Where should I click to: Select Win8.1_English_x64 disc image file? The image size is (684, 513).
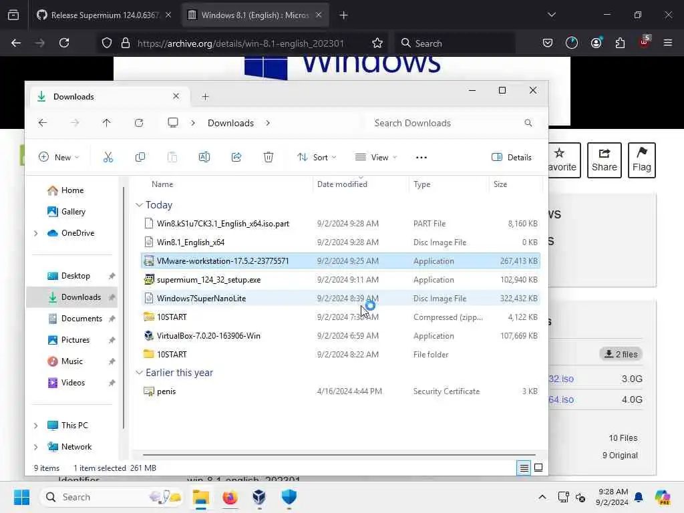(341, 242)
